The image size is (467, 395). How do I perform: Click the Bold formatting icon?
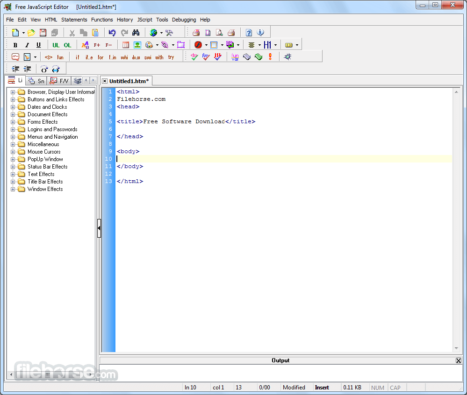15,45
